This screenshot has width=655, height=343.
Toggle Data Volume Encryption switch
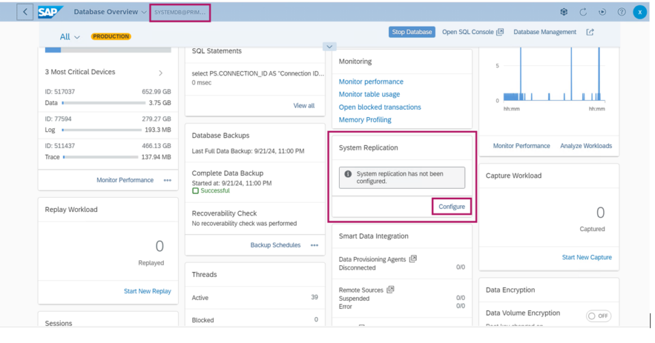pyautogui.click(x=598, y=316)
